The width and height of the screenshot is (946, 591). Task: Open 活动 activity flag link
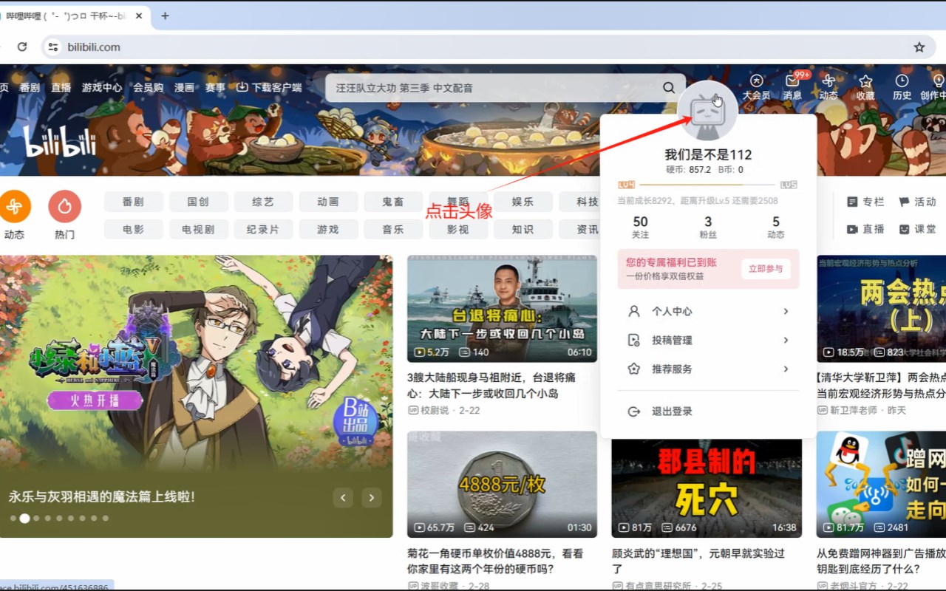[x=917, y=202]
